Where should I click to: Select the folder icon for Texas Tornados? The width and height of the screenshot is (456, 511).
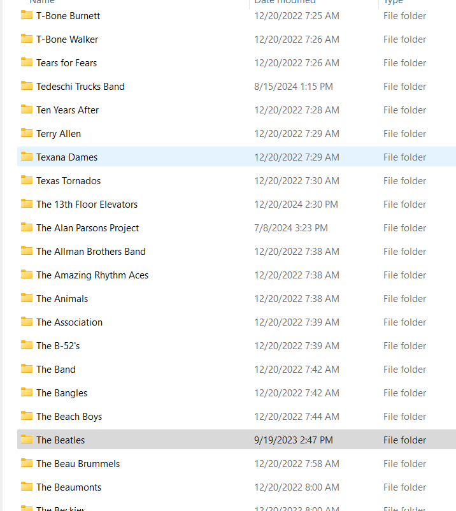tap(27, 180)
